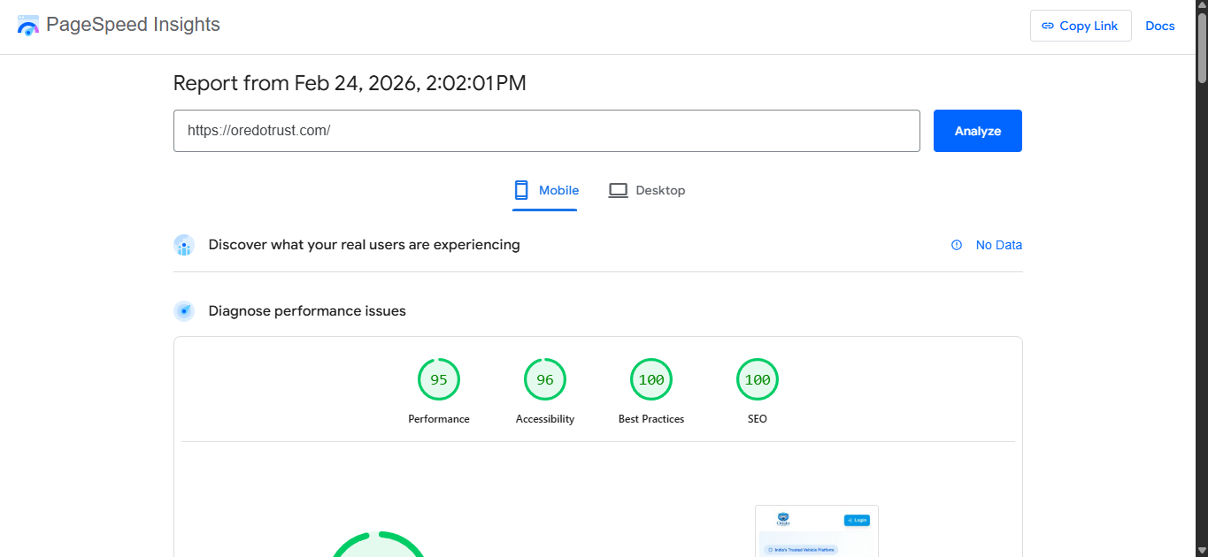Open the Best Practices score gauge 100
Image resolution: width=1208 pixels, height=557 pixels.
[651, 379]
